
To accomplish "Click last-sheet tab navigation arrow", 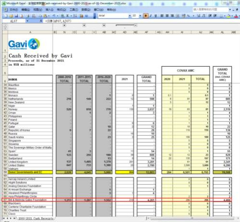I will coord(14,218).
